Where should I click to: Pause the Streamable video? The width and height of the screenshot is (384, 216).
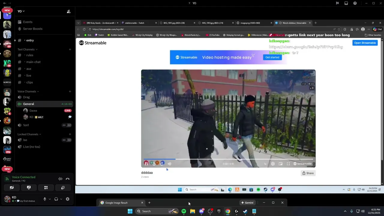[146, 163]
